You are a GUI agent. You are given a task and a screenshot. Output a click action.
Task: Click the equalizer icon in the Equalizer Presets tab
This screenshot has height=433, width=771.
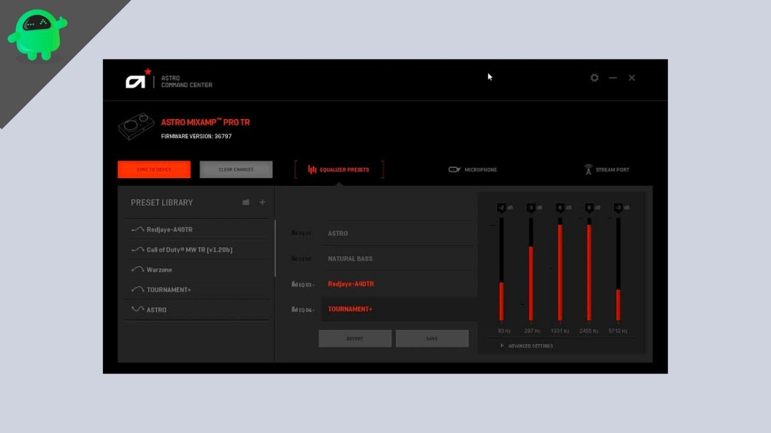tap(312, 170)
